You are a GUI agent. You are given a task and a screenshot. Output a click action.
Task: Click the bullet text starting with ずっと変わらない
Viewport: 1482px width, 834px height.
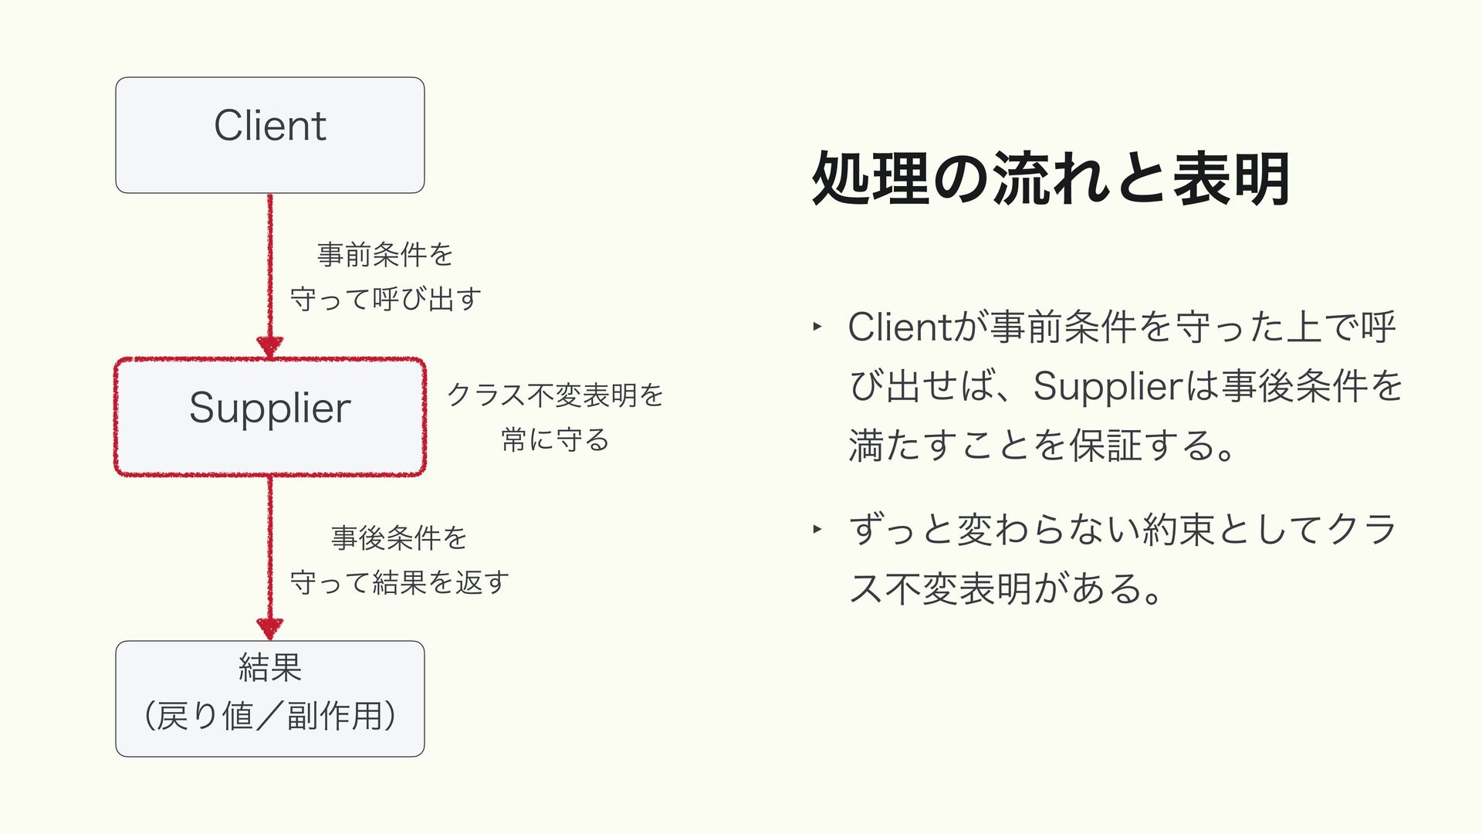1121,530
